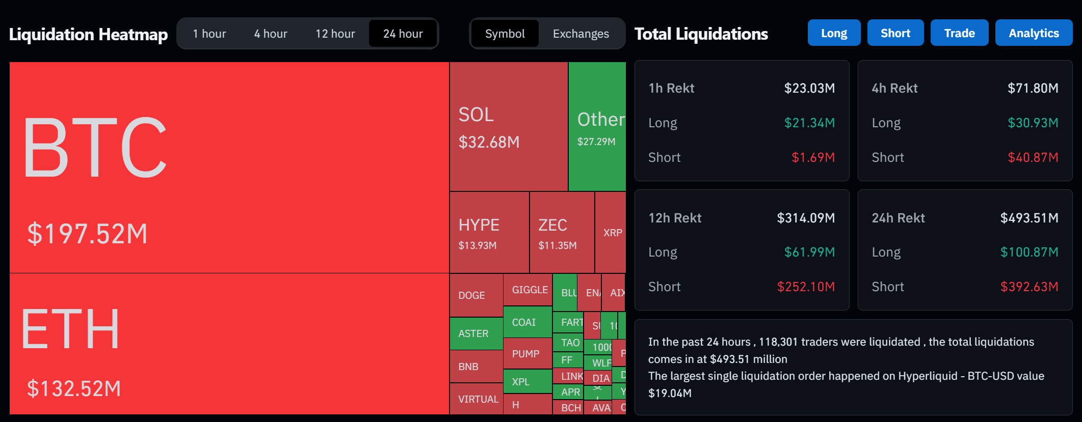This screenshot has height=422, width=1082.
Task: Open the SOL $32.68M tile
Action: [x=508, y=127]
